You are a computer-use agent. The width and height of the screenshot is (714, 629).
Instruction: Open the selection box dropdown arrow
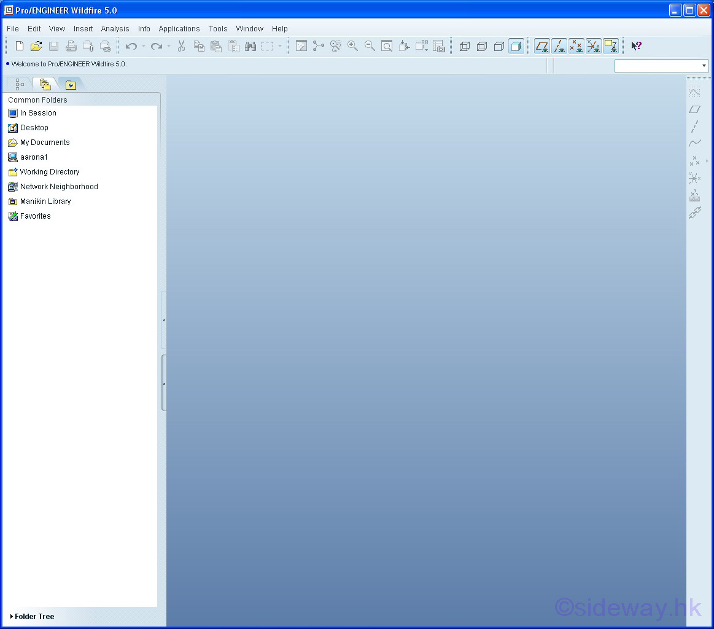[279, 46]
